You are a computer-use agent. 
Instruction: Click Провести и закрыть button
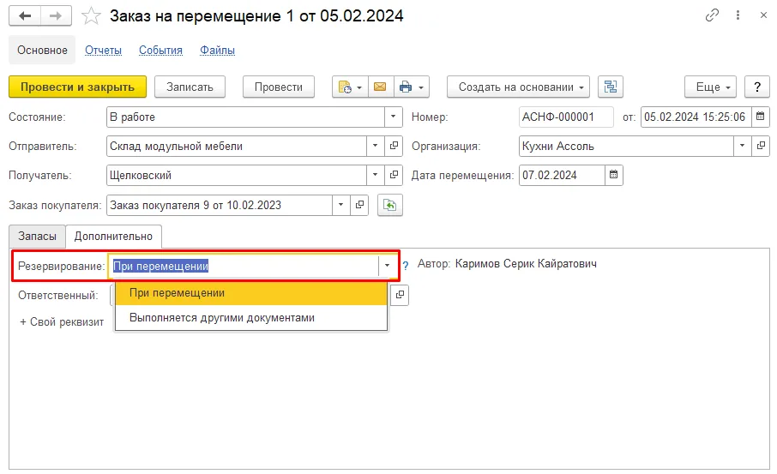click(77, 87)
